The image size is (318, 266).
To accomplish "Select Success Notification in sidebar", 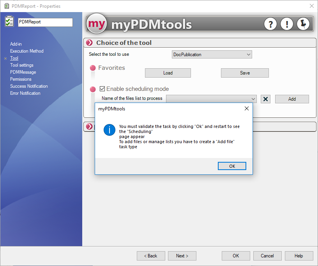I will [x=29, y=86].
